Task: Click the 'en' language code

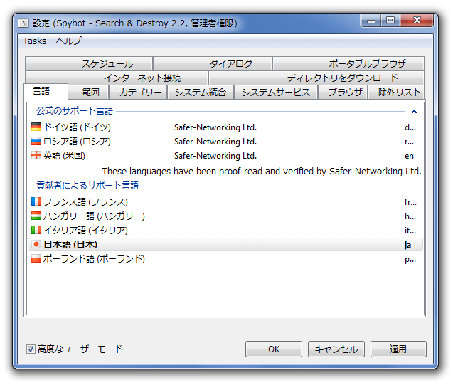Action: tap(409, 156)
